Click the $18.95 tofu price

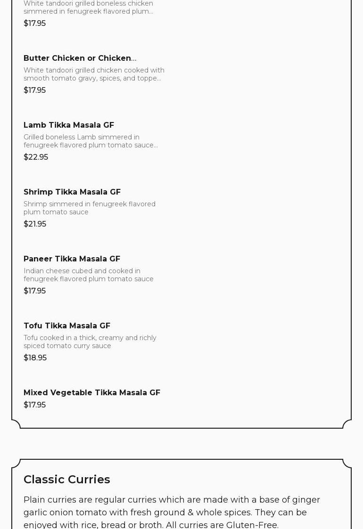[35, 358]
